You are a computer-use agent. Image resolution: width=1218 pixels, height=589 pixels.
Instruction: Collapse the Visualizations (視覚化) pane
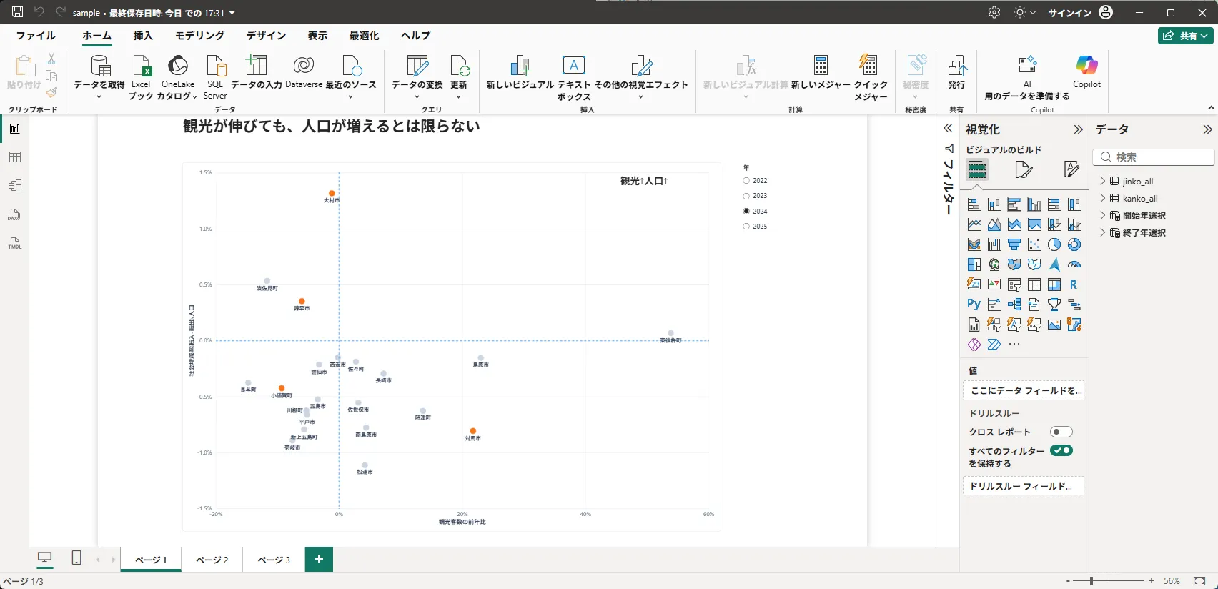tap(1078, 129)
